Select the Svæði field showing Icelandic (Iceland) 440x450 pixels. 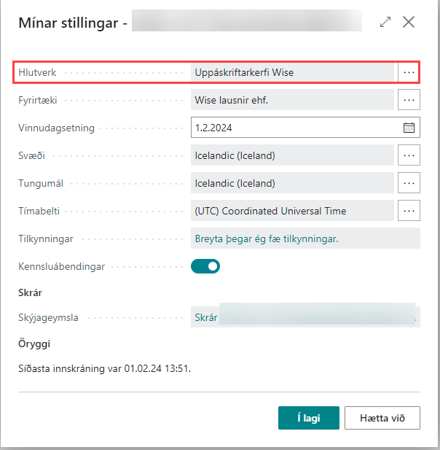coord(291,155)
